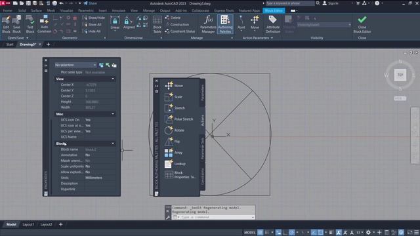420x236 pixels.
Task: Expand the Action Parameters panel dropdown
Action: click(x=272, y=38)
